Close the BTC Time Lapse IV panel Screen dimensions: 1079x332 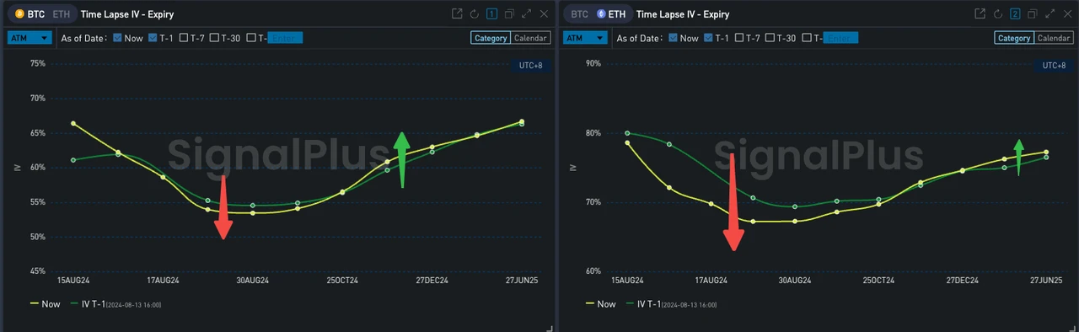(544, 13)
